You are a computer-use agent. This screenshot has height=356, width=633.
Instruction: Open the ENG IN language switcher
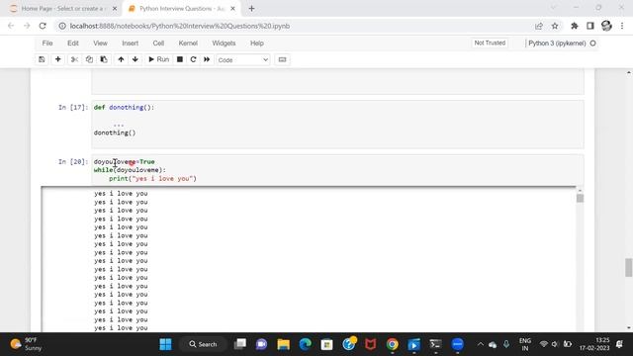tap(525, 344)
